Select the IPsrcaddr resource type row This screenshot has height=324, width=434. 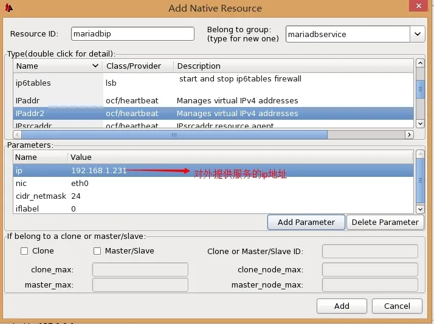213,125
